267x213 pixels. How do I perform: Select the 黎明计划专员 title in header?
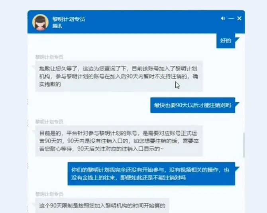coord(69,19)
